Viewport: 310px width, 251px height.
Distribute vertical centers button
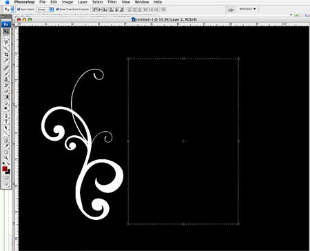134,10
